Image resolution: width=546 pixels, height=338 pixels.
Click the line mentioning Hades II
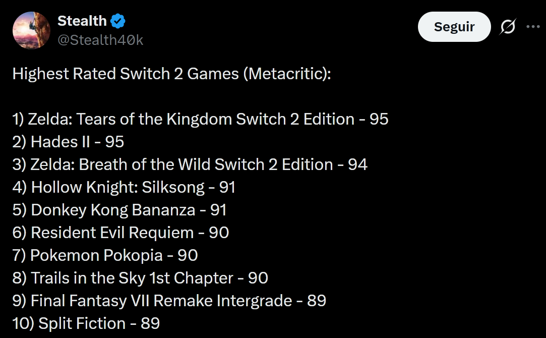coord(68,142)
